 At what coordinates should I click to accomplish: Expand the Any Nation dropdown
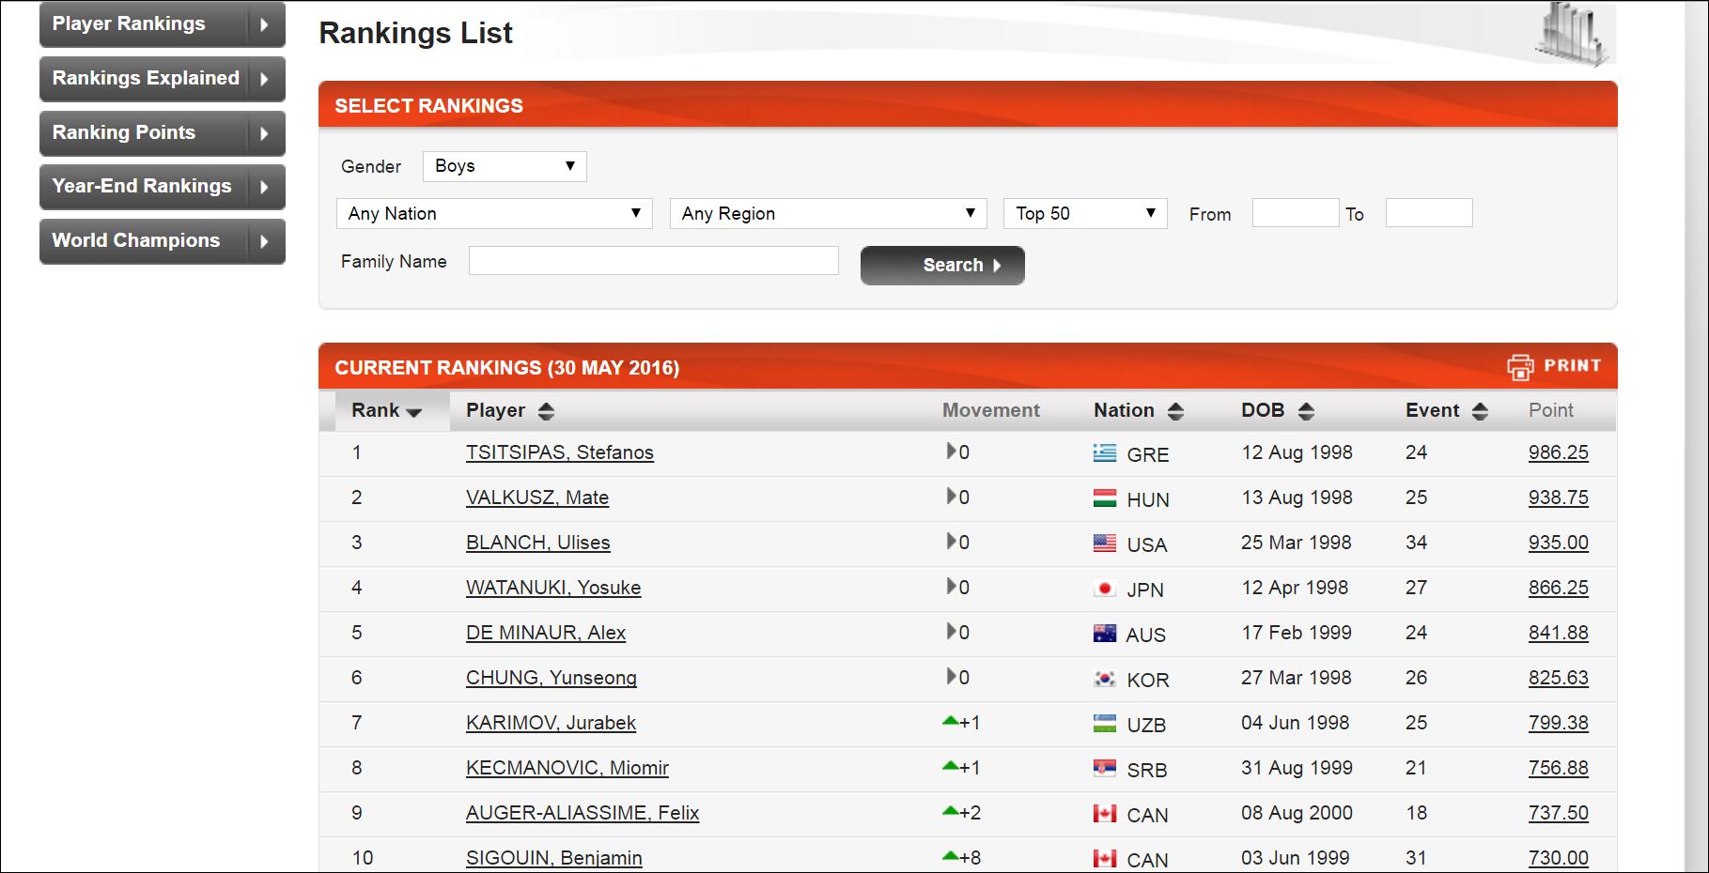click(494, 213)
